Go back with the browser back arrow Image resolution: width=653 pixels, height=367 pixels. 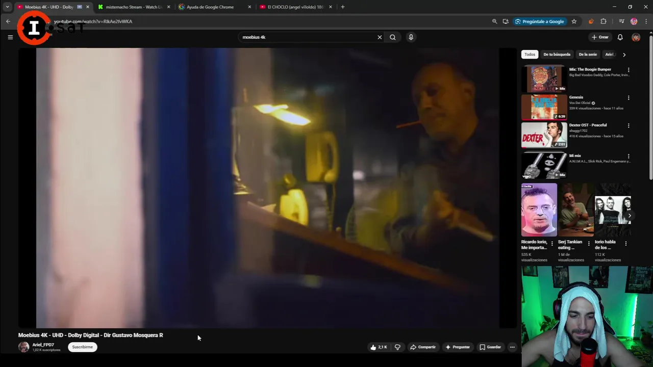pos(8,21)
